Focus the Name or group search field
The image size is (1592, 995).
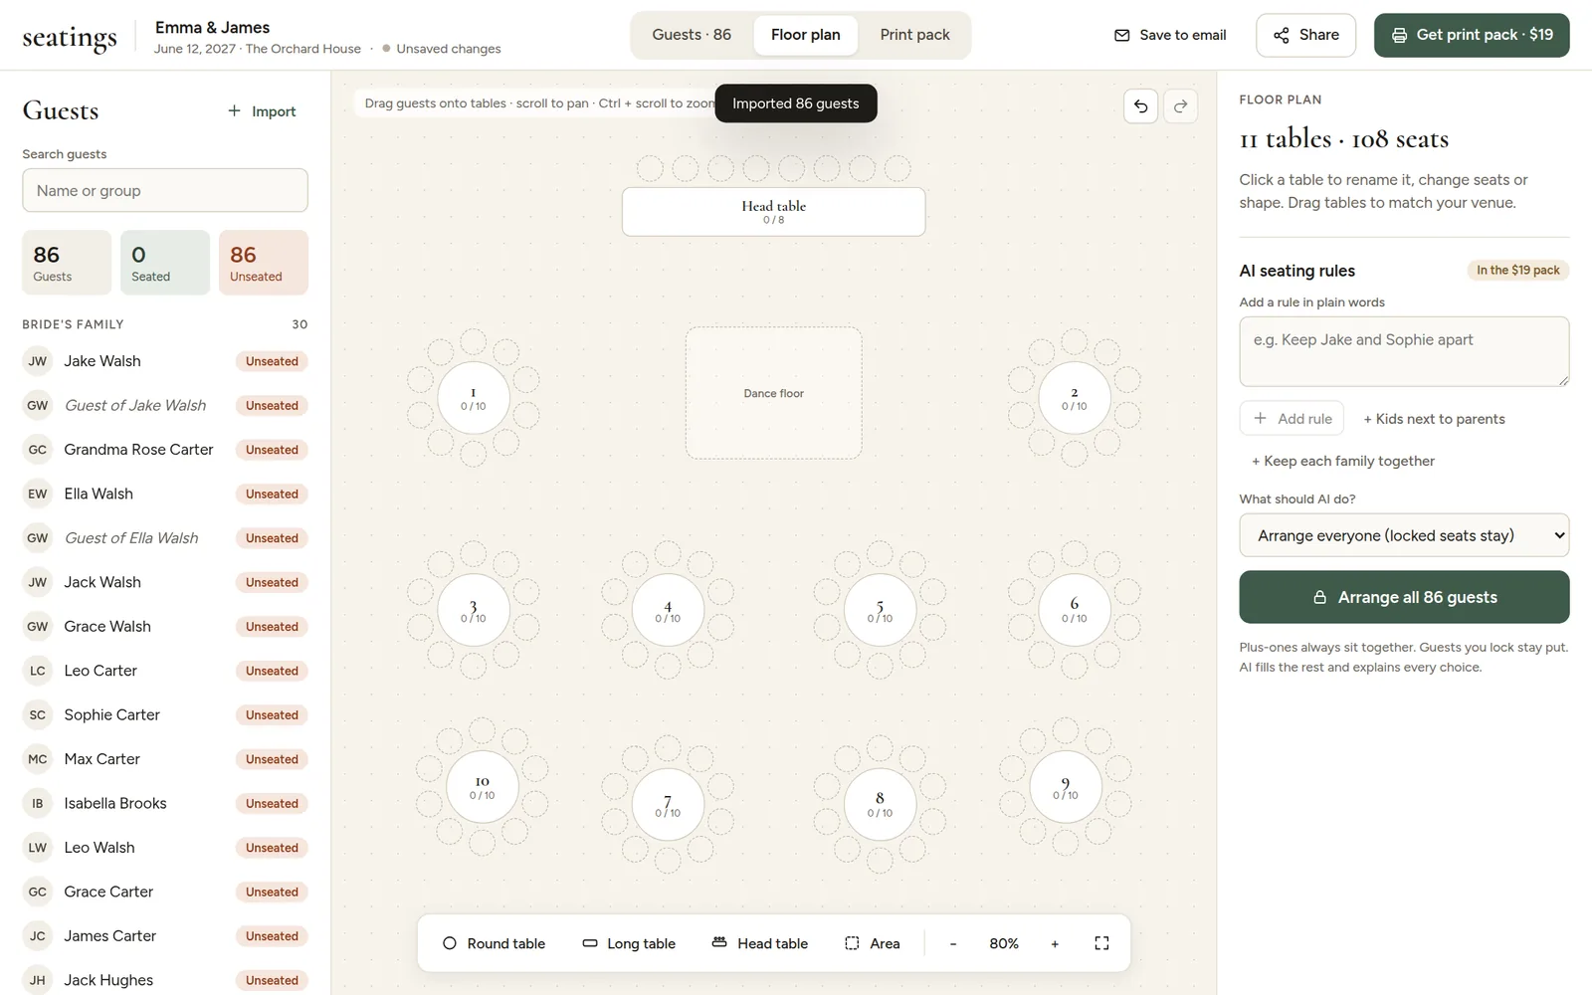click(165, 190)
